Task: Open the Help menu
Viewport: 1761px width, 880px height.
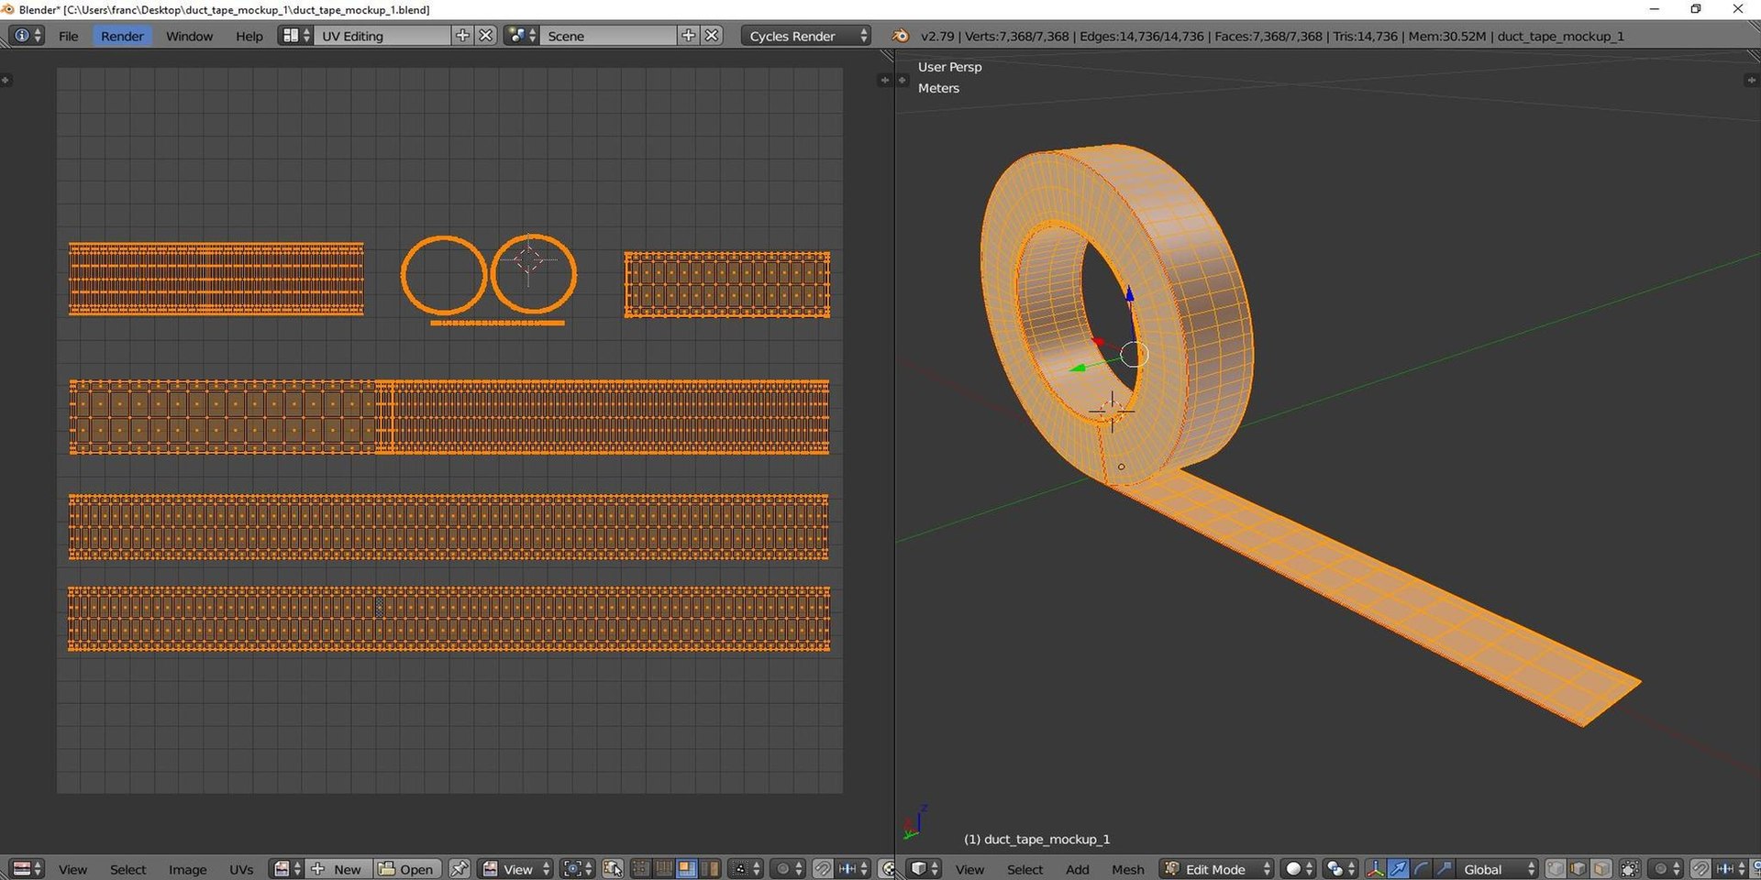Action: 249,36
